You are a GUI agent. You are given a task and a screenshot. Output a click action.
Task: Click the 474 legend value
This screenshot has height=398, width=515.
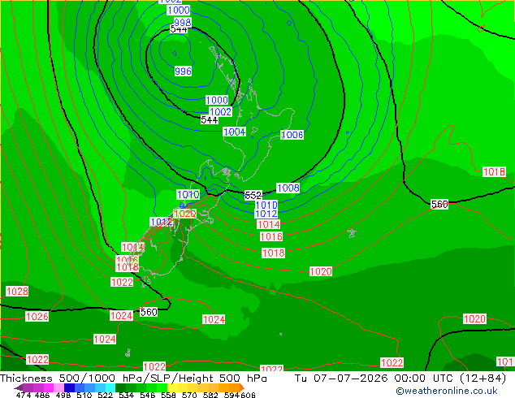(x=24, y=395)
